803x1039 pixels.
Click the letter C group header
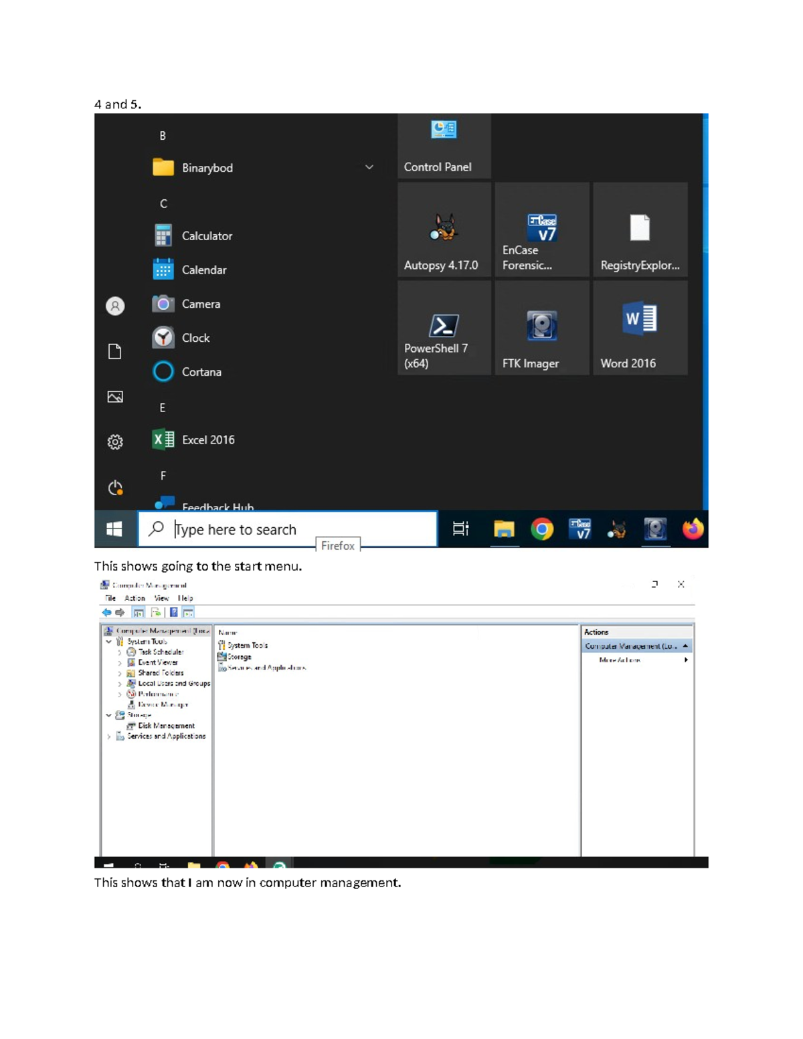coord(163,203)
